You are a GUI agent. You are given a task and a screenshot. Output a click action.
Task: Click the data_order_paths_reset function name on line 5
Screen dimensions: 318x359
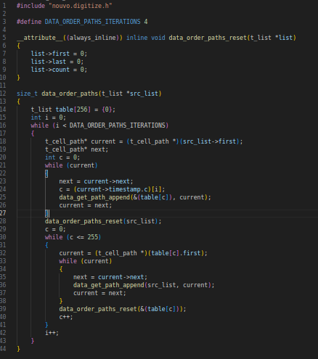[208, 38]
